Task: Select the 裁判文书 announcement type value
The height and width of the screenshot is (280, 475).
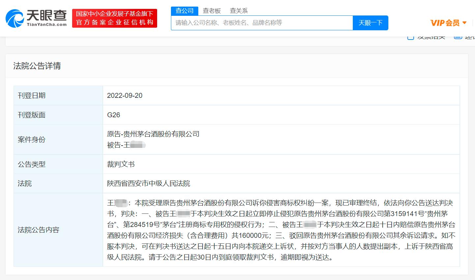Action: (x=121, y=164)
